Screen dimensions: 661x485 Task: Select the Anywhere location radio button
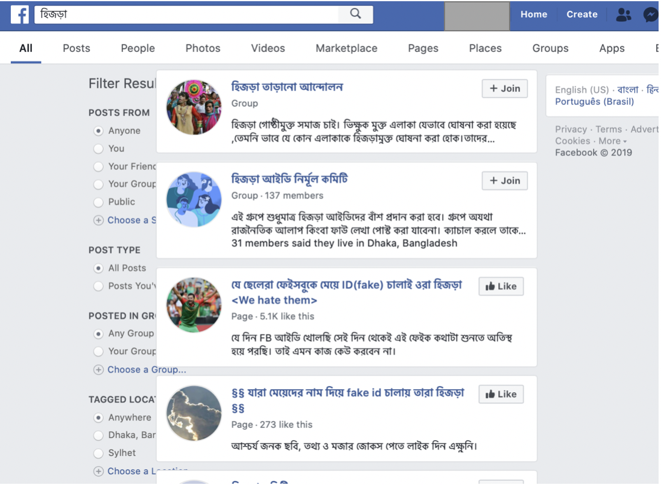click(98, 417)
